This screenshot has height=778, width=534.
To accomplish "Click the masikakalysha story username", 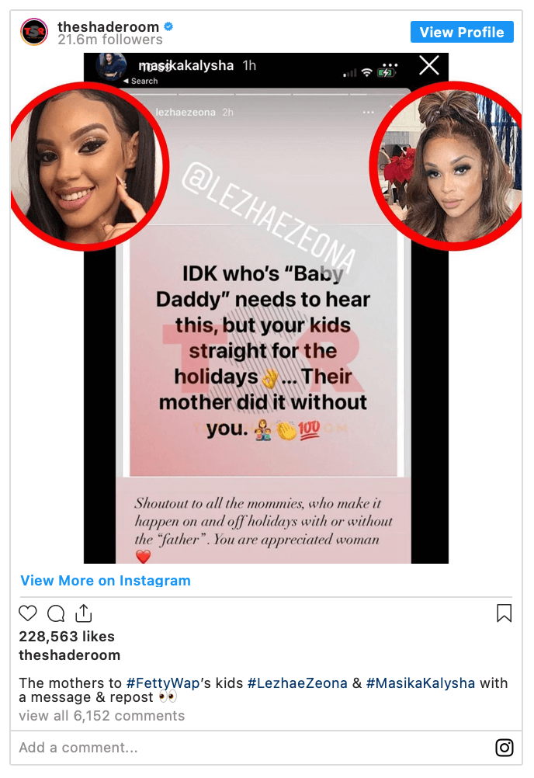I will click(x=186, y=65).
